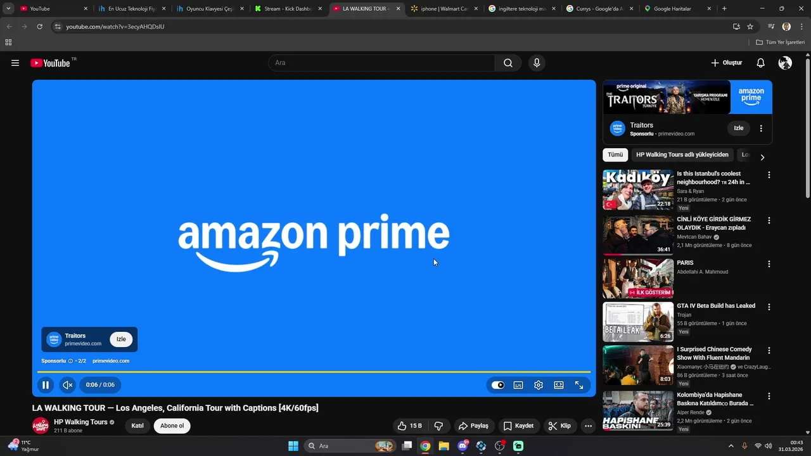Image resolution: width=811 pixels, height=456 pixels.
Task: Click the Create Oluştur button
Action: pos(726,63)
